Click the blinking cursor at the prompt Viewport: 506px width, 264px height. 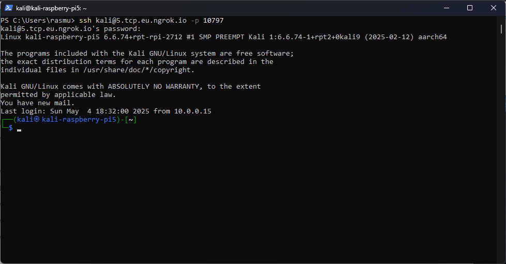[x=19, y=129]
